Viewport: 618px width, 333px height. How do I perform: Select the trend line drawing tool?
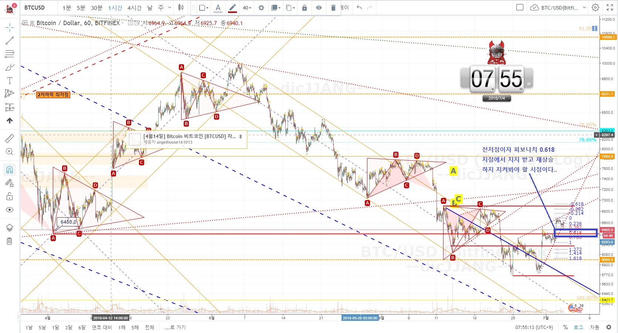[x=10, y=41]
